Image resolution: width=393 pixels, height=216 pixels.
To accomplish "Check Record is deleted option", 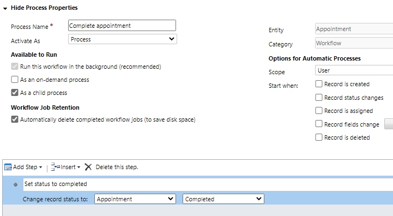I will click(318, 137).
